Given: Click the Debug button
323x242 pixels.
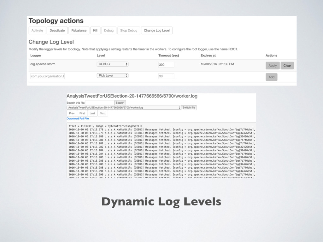Looking at the screenshot, I should point(109,31).
